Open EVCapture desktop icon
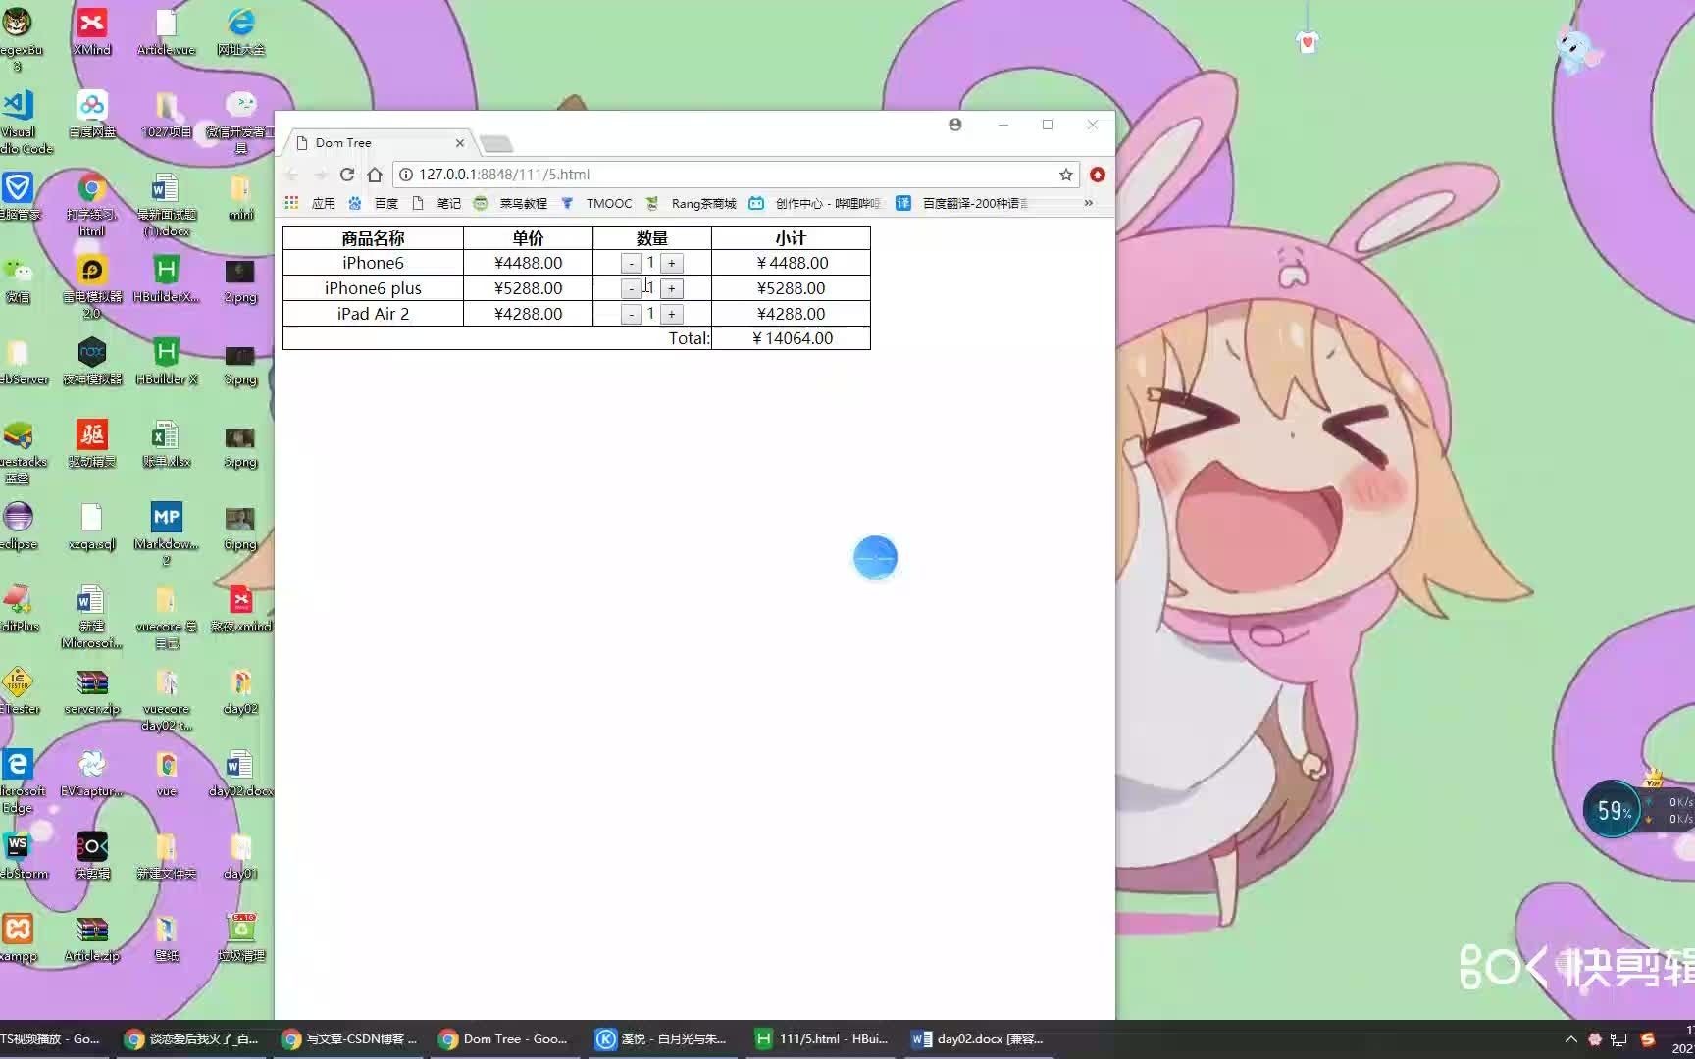Screen dimensions: 1695x1059 [92, 773]
